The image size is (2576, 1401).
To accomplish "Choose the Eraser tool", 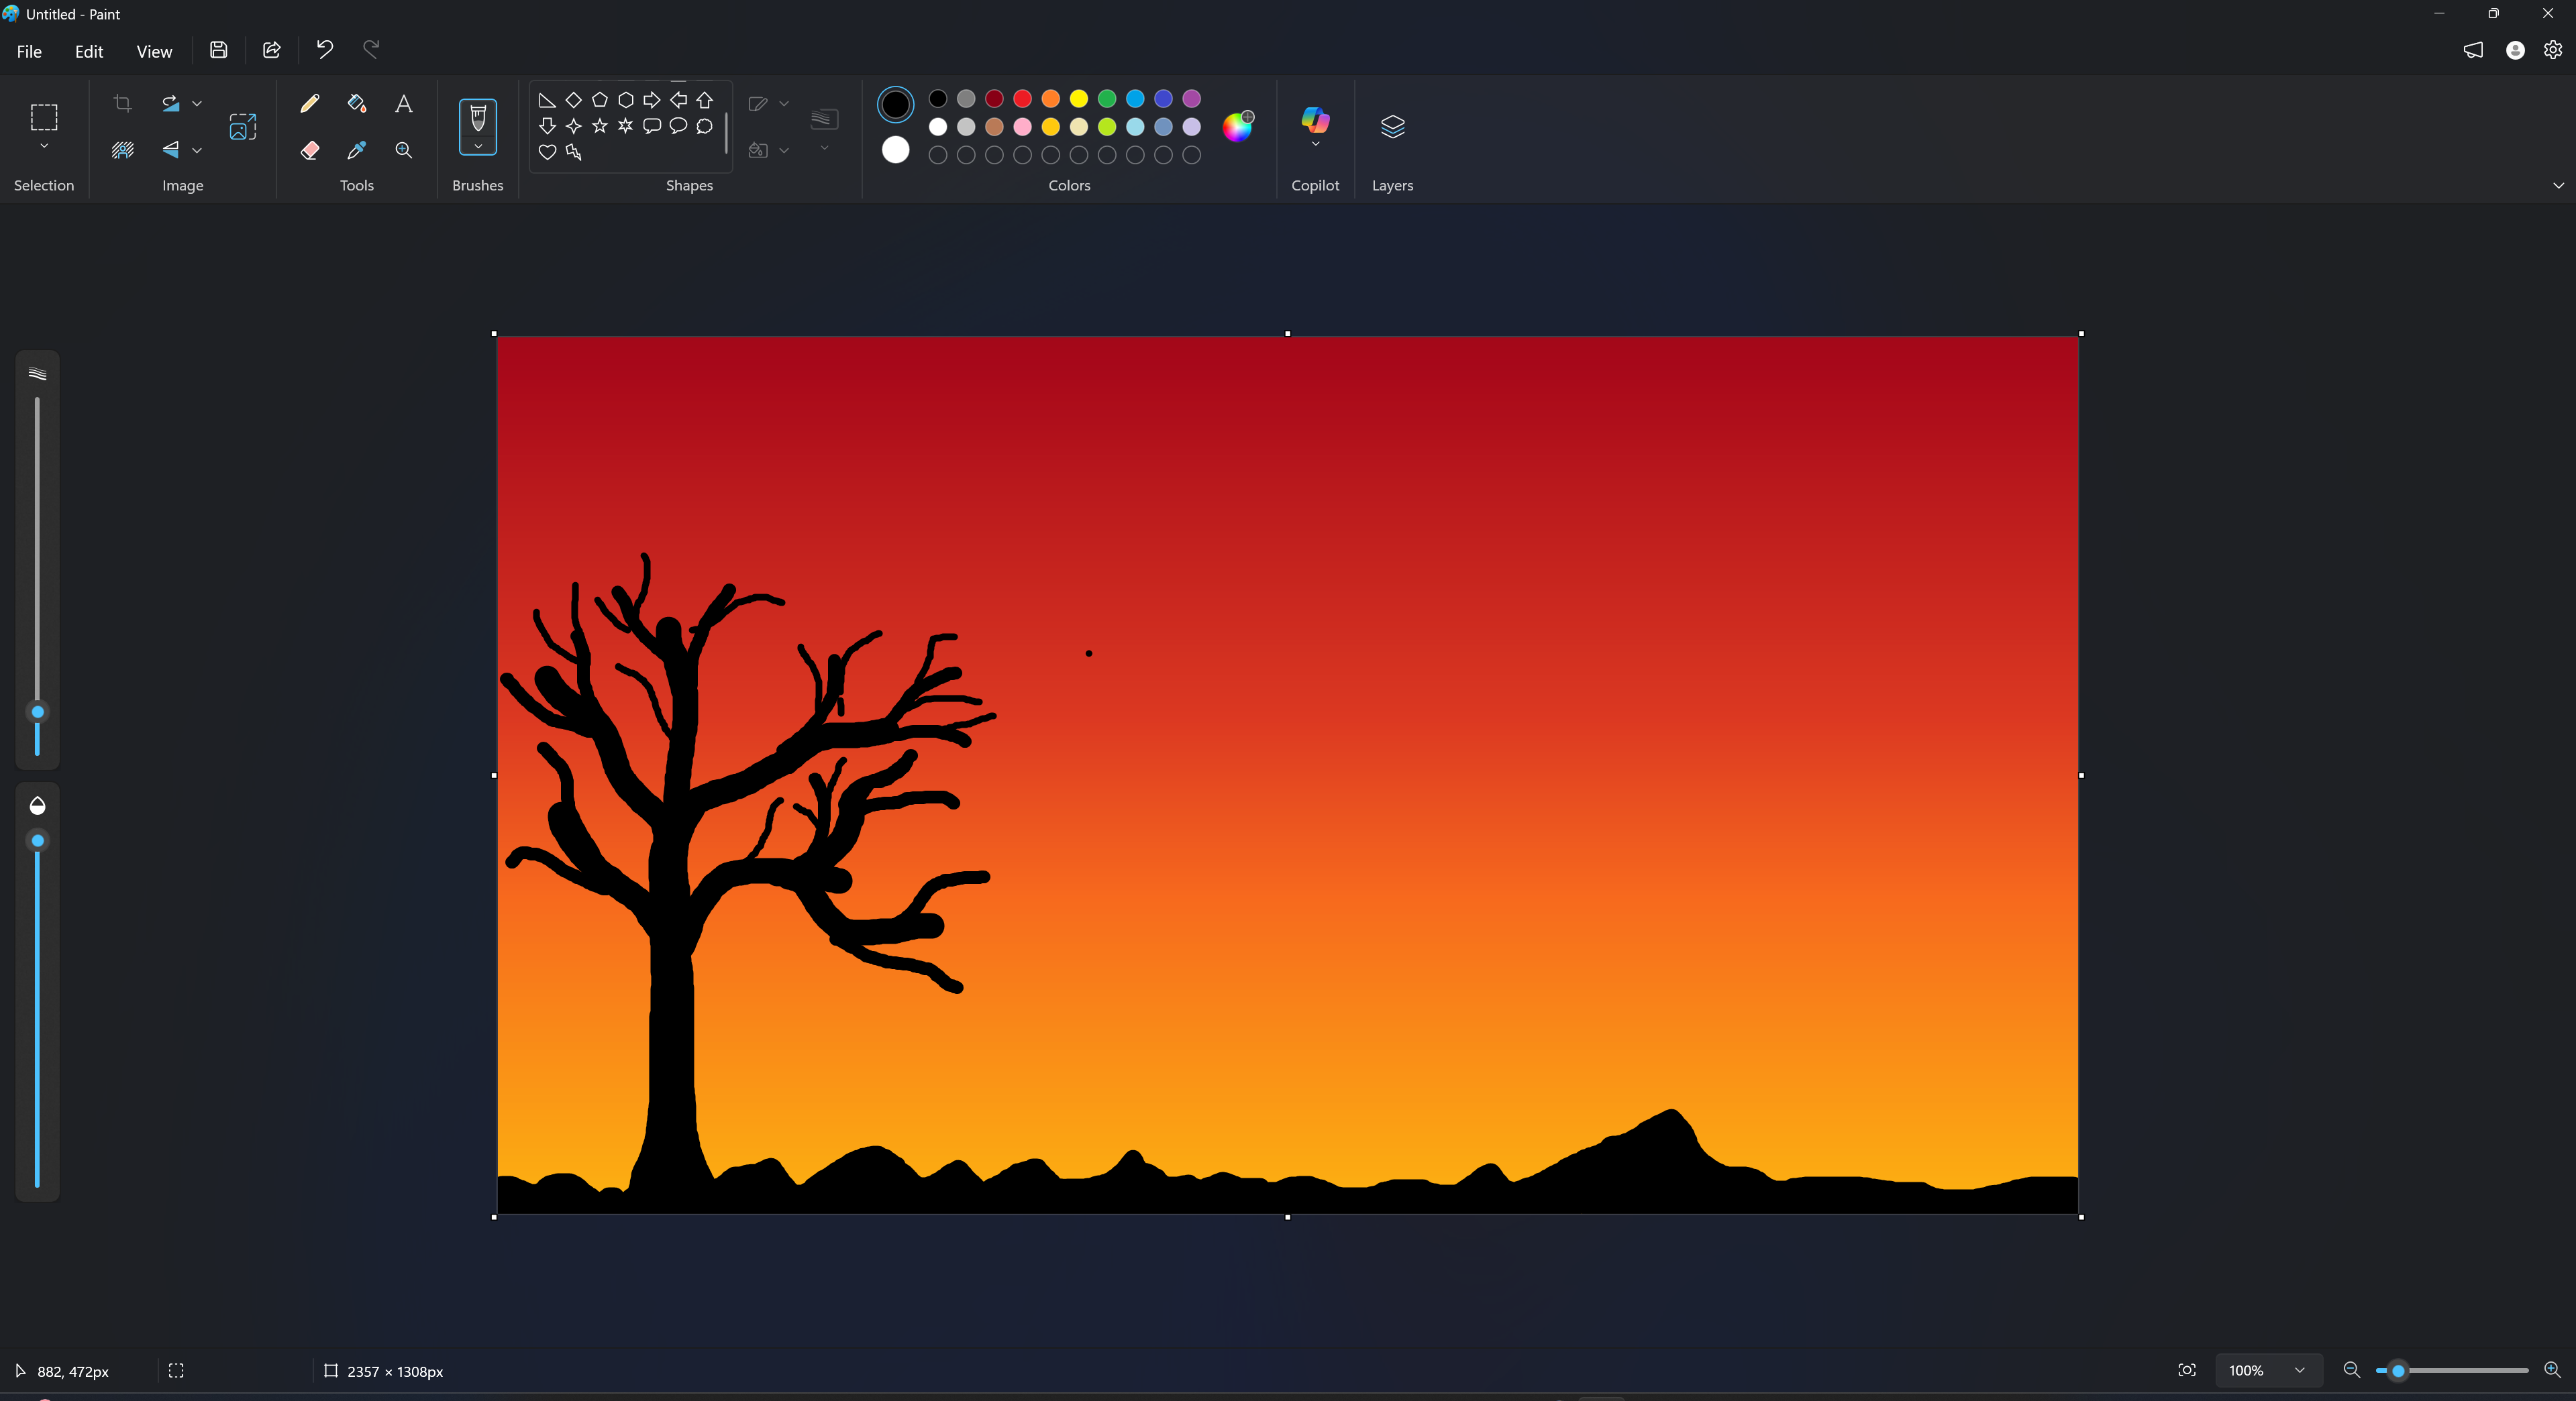I will click(310, 150).
